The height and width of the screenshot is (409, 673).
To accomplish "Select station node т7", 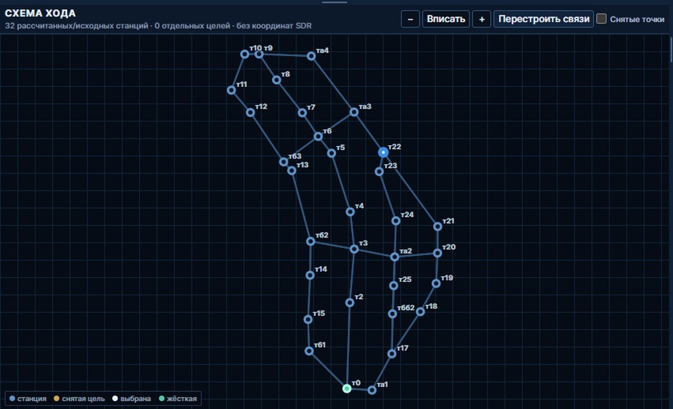I will coord(302,113).
